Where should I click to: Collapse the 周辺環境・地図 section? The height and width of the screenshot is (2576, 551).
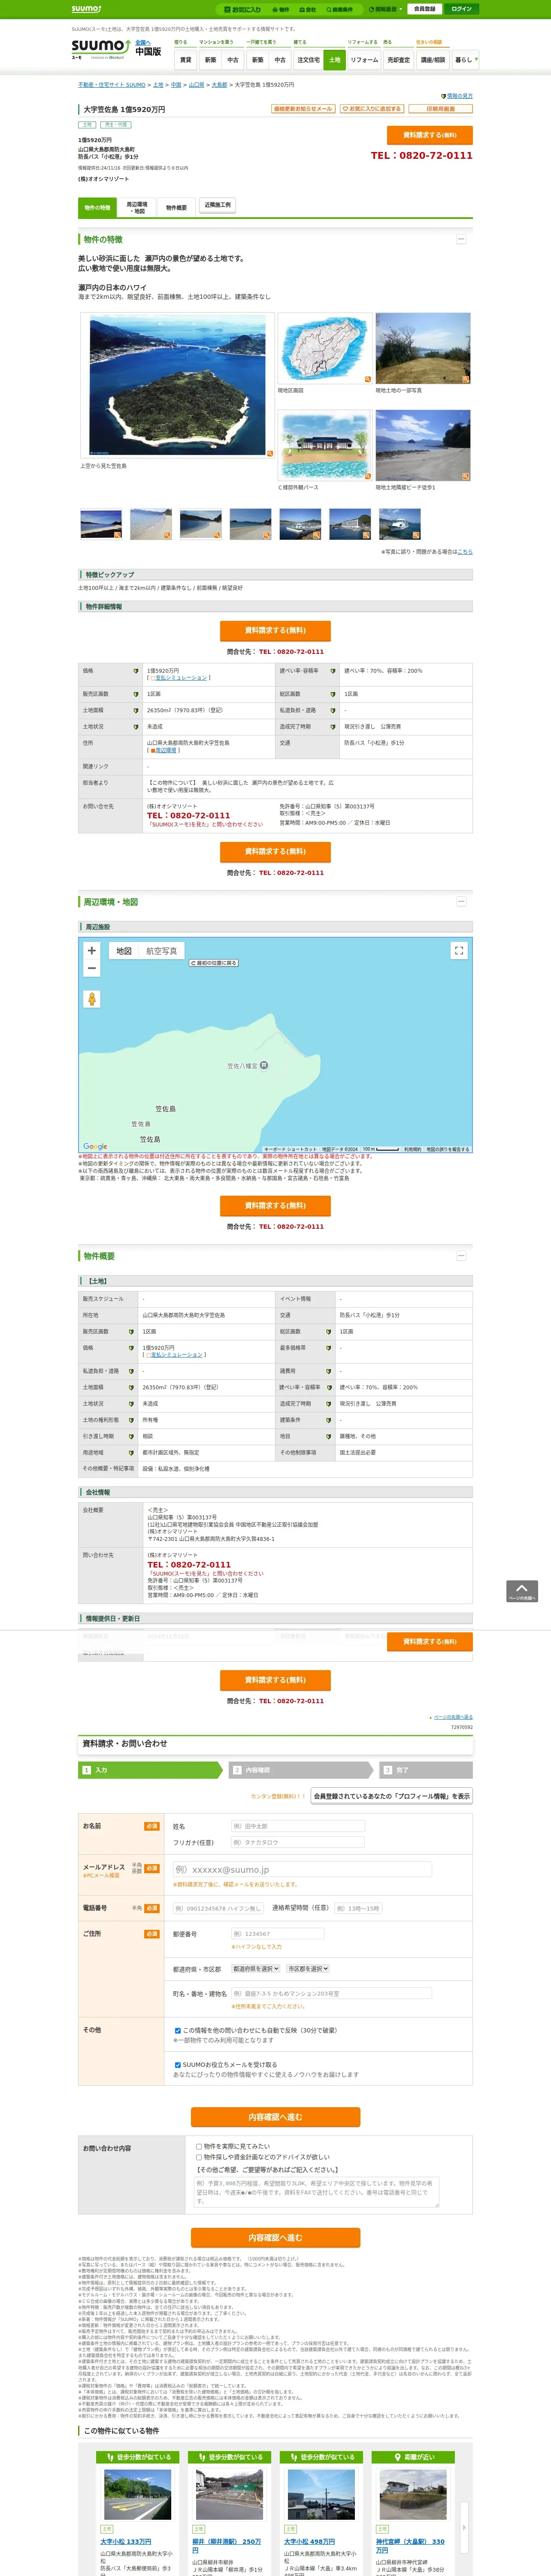tap(461, 901)
